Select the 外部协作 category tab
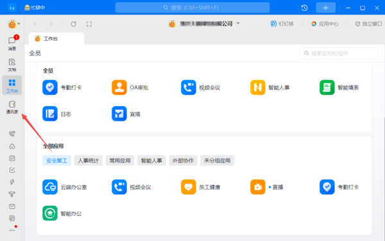 coord(183,161)
